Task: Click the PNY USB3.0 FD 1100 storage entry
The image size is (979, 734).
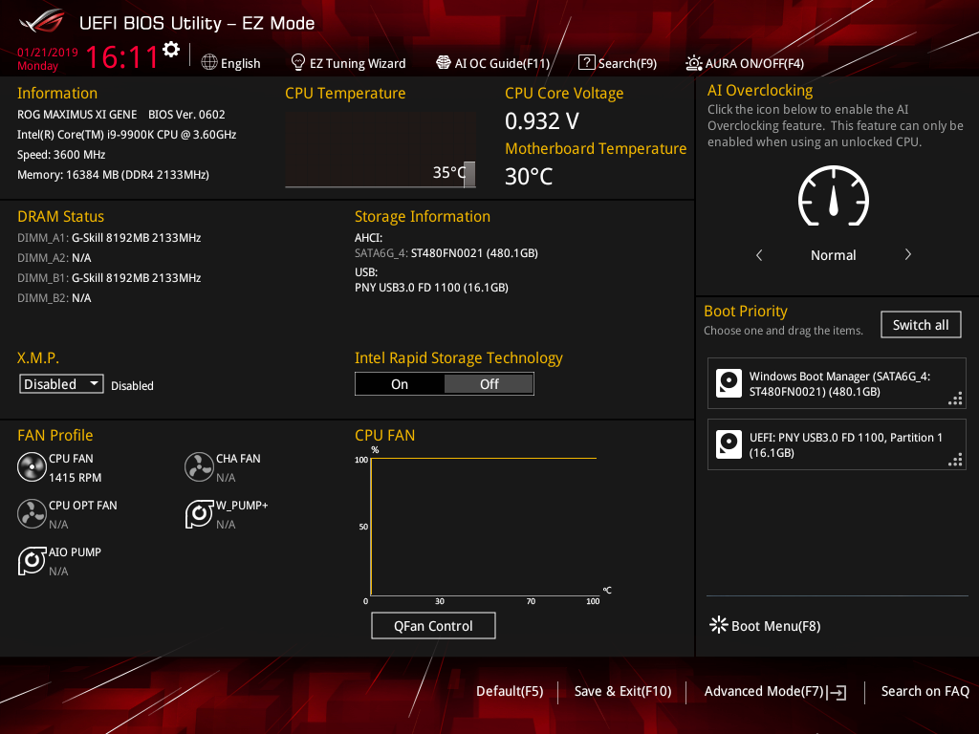Action: pyautogui.click(x=431, y=288)
